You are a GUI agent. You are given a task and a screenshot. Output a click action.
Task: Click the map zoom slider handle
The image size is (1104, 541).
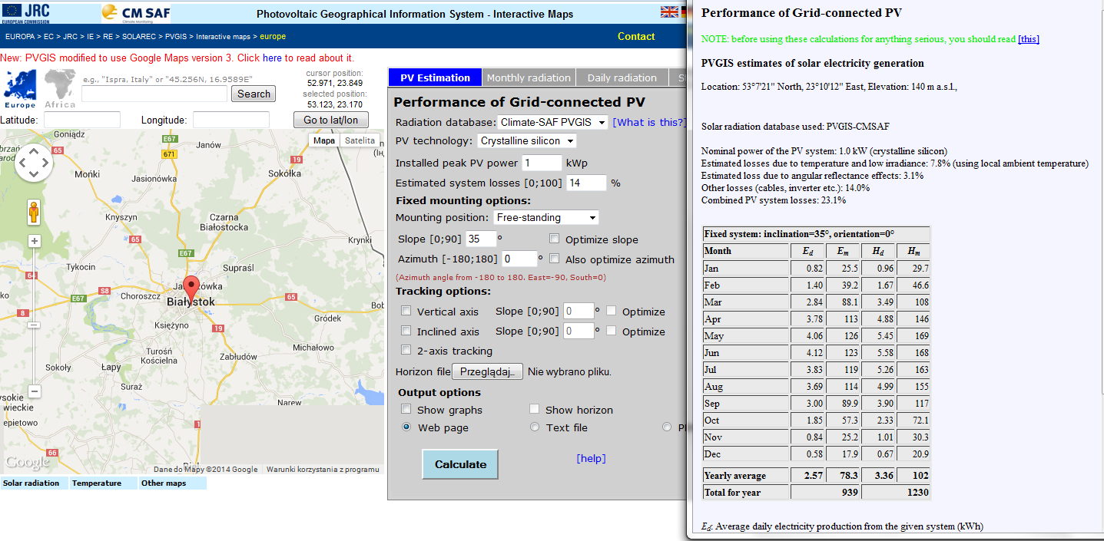tap(34, 325)
